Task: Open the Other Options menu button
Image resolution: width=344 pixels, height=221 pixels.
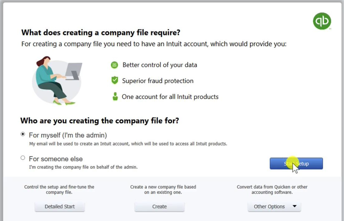Action: [x=274, y=207]
